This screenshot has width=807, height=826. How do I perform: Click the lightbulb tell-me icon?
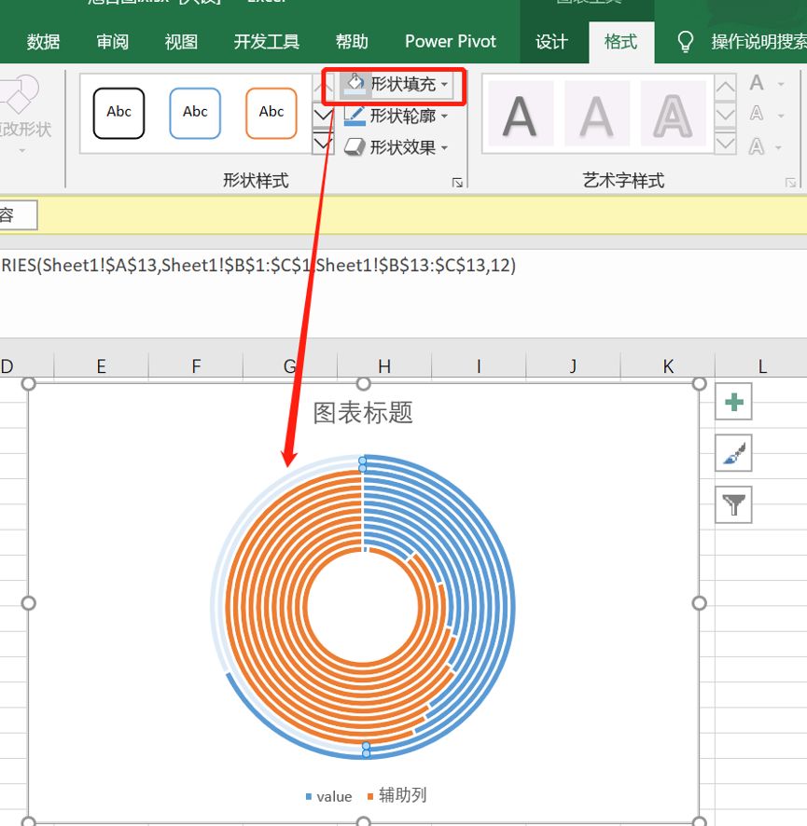(x=685, y=42)
